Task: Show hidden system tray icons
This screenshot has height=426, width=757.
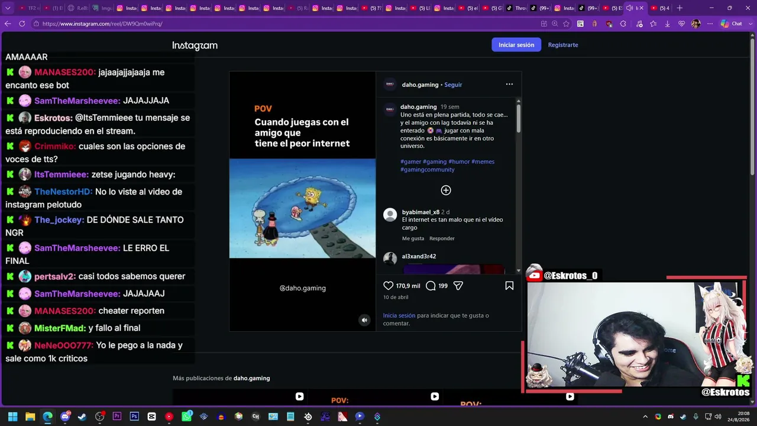Action: pos(645,417)
